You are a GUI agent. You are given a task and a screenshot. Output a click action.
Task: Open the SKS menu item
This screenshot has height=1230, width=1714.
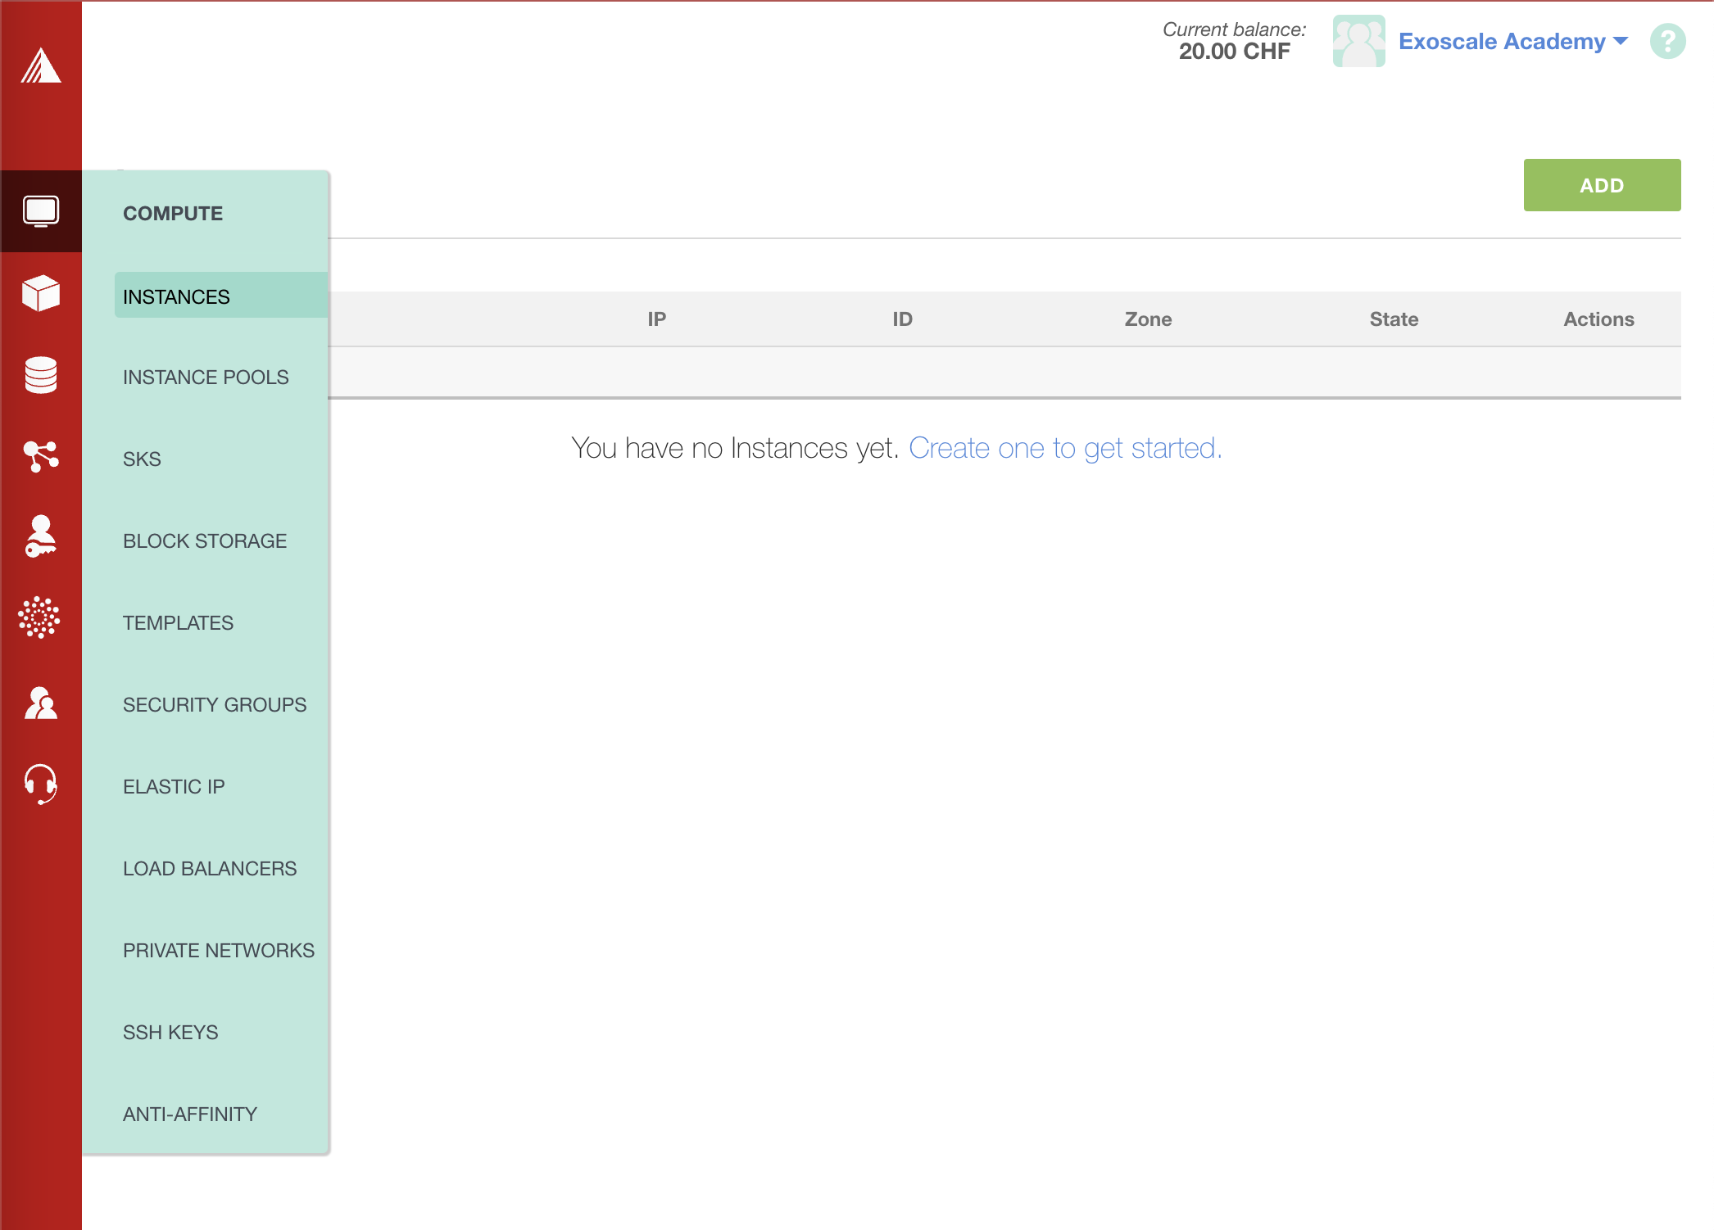pos(142,459)
